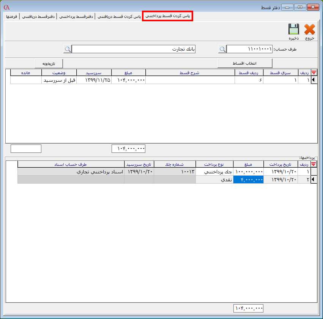The width and height of the screenshot is (323, 319).
Task: Open the دفترقسط پرداختنی tab
Action: point(77,17)
